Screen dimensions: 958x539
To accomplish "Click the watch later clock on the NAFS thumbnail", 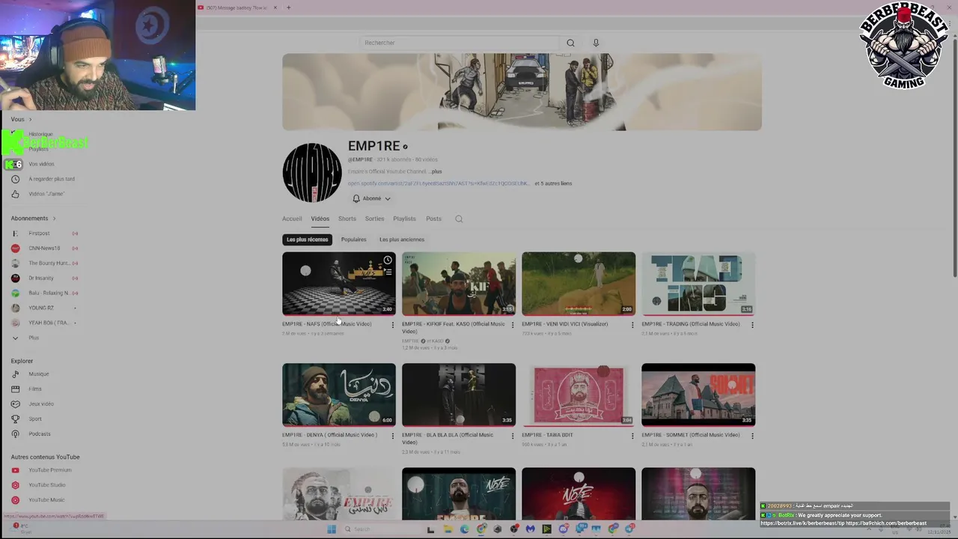I will click(388, 261).
